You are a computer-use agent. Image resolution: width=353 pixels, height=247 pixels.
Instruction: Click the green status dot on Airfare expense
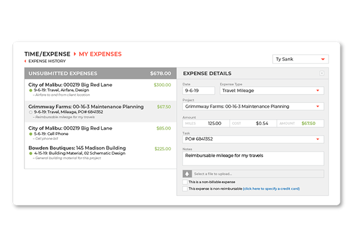30,90
